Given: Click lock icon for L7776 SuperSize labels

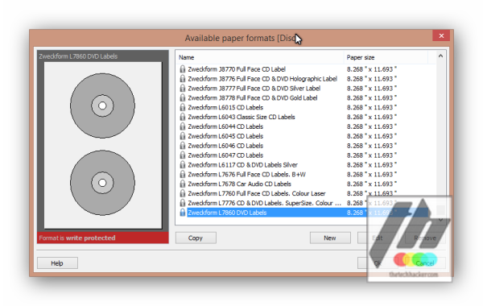Looking at the screenshot, I should click(x=183, y=203).
